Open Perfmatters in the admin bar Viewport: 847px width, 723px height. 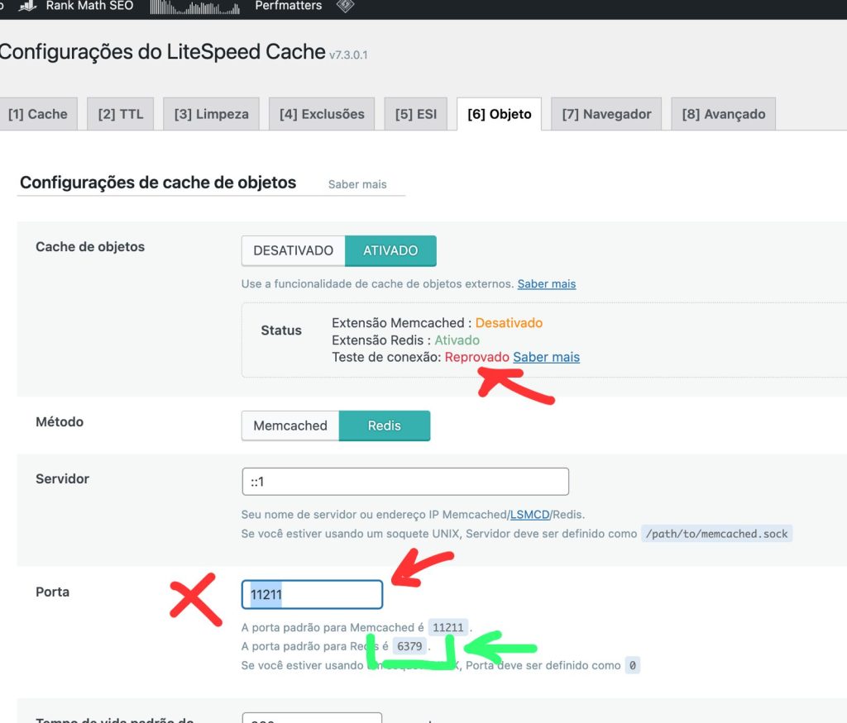(x=288, y=6)
